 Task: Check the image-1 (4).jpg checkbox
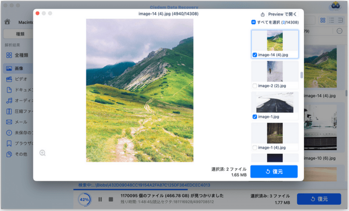click(x=255, y=147)
